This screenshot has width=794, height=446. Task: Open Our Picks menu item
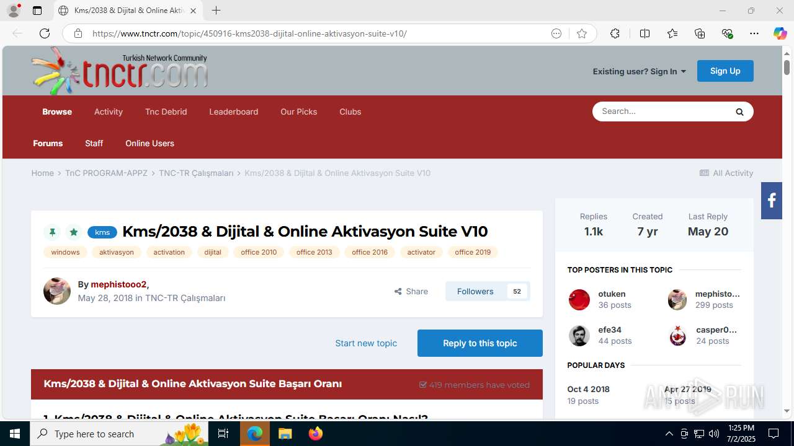tap(298, 111)
